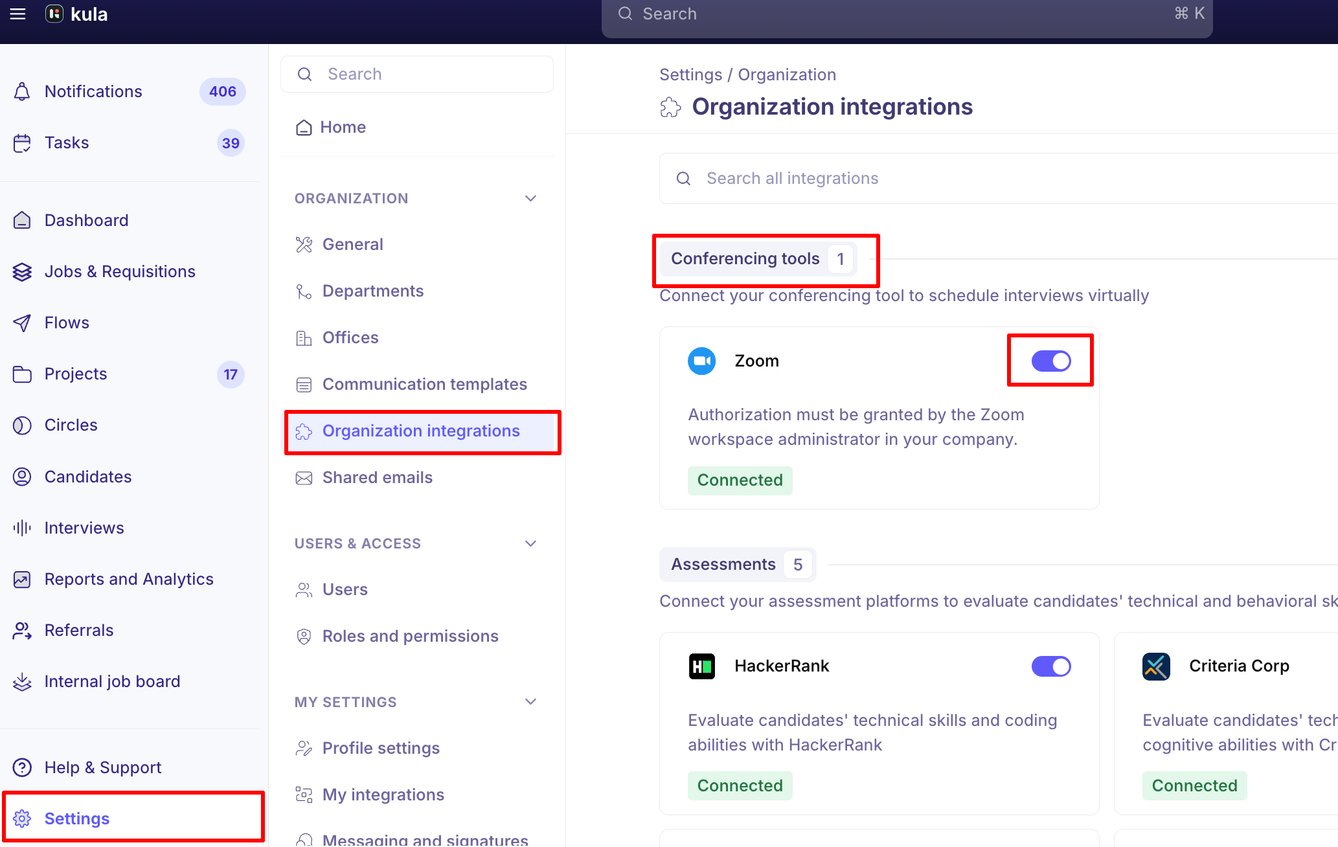
Task: Click the Zoom app logo
Action: tap(701, 361)
